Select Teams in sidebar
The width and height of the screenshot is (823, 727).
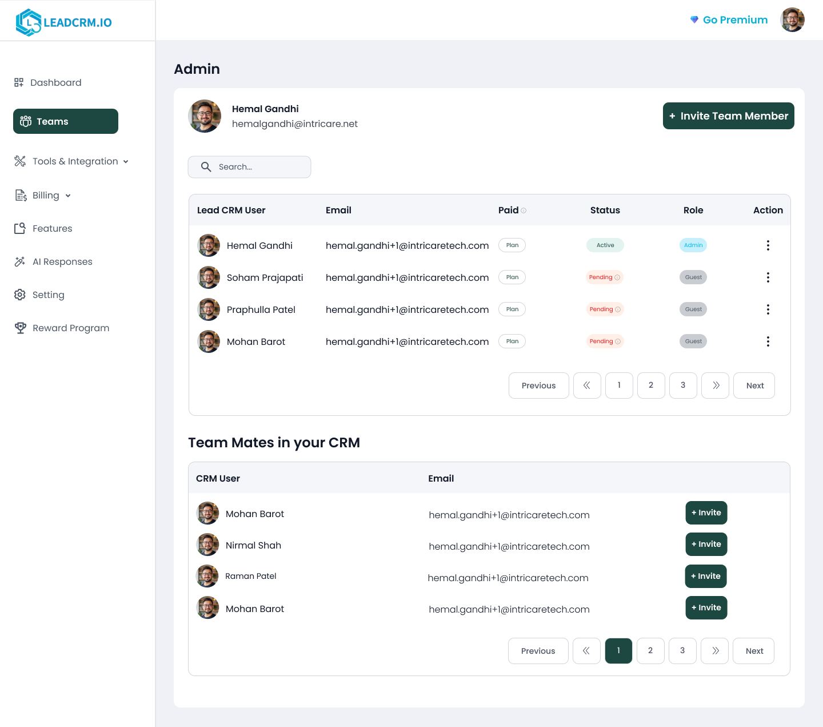(x=66, y=121)
